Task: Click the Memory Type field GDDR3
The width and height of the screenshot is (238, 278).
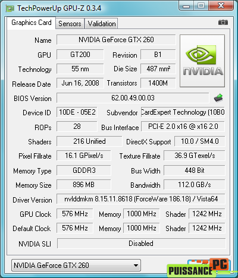Action: point(84,170)
